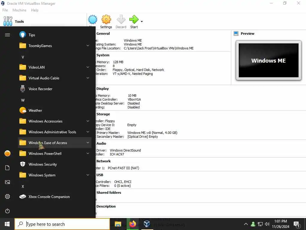Open the ToomkyGames folder

pos(55,46)
